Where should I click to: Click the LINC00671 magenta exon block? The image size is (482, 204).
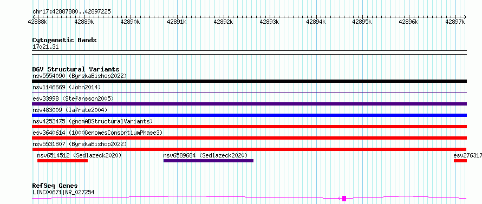344,199
